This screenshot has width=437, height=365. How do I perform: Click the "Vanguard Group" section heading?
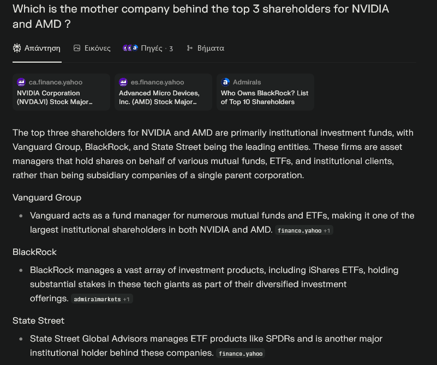47,197
